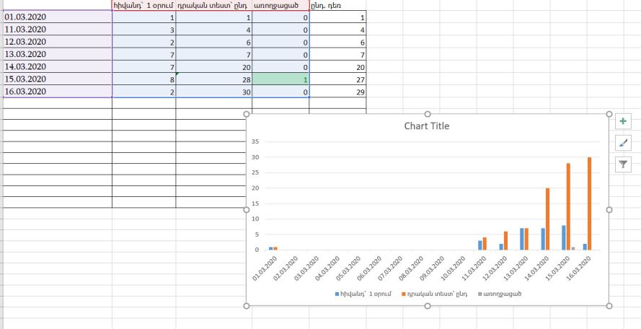Click the chart axis label 10.03.2020

pyautogui.click(x=454, y=268)
